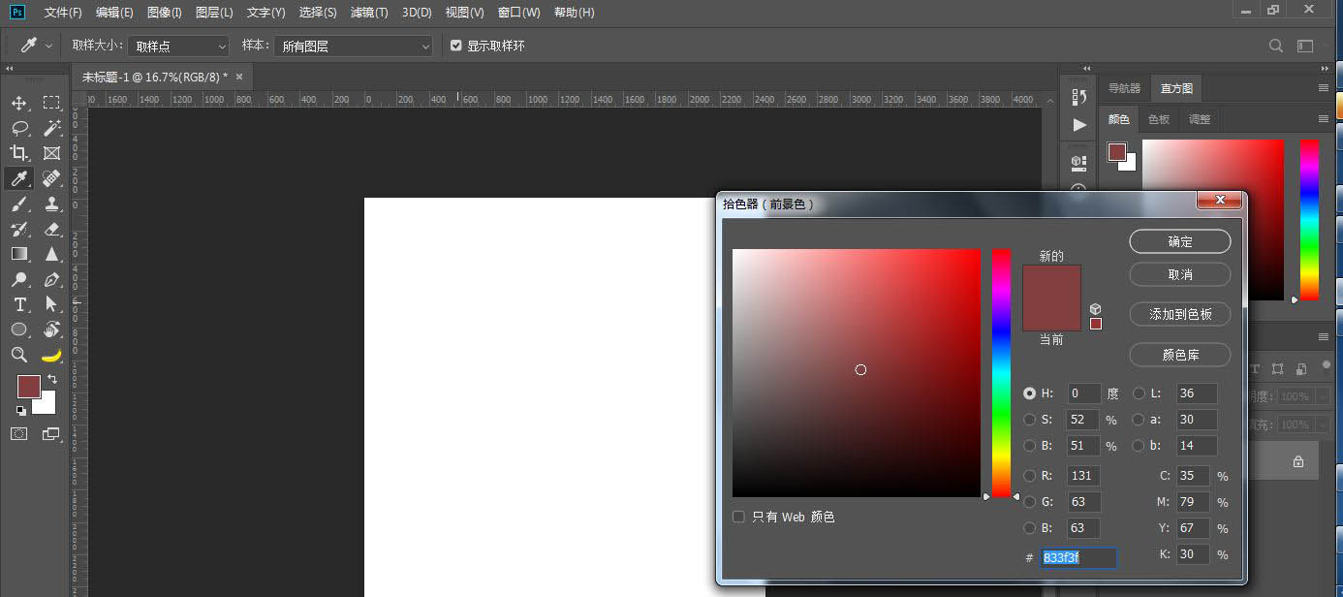Open the histogram panel group menu
The height and width of the screenshot is (597, 1343).
click(1323, 88)
